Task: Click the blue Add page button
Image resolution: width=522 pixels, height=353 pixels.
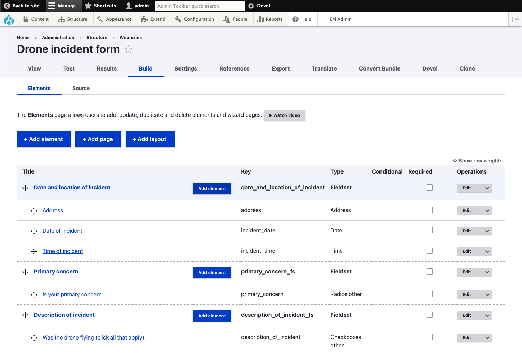Action: pyautogui.click(x=98, y=139)
